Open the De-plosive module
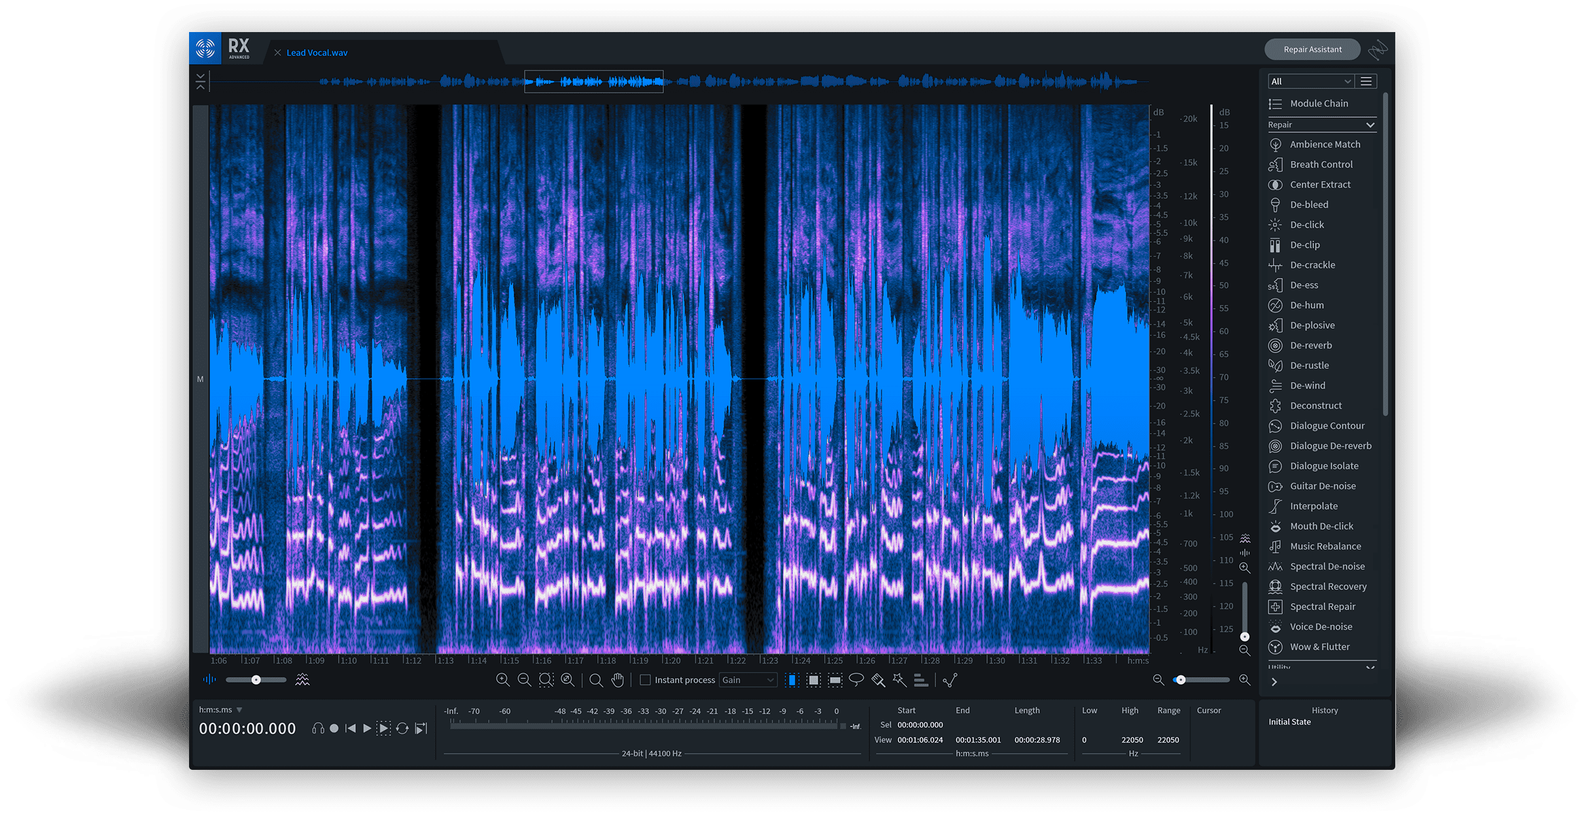Screen dimensions: 1583x815 click(x=1321, y=325)
